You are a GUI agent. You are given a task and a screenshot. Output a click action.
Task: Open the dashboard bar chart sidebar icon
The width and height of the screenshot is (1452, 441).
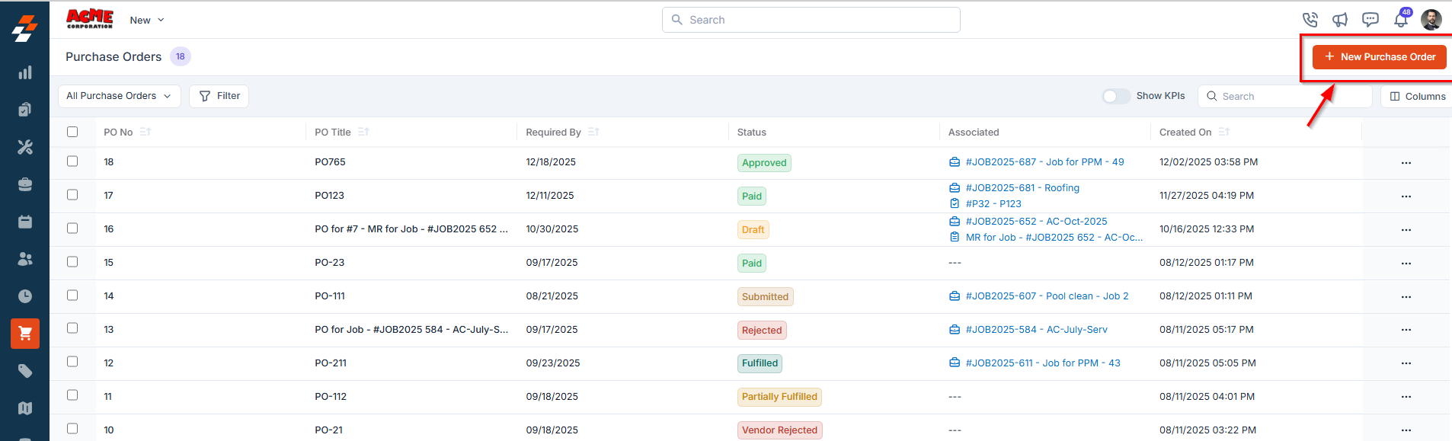(x=25, y=72)
